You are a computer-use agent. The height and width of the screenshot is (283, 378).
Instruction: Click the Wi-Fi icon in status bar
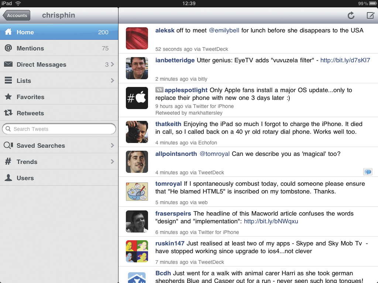pos(18,3)
